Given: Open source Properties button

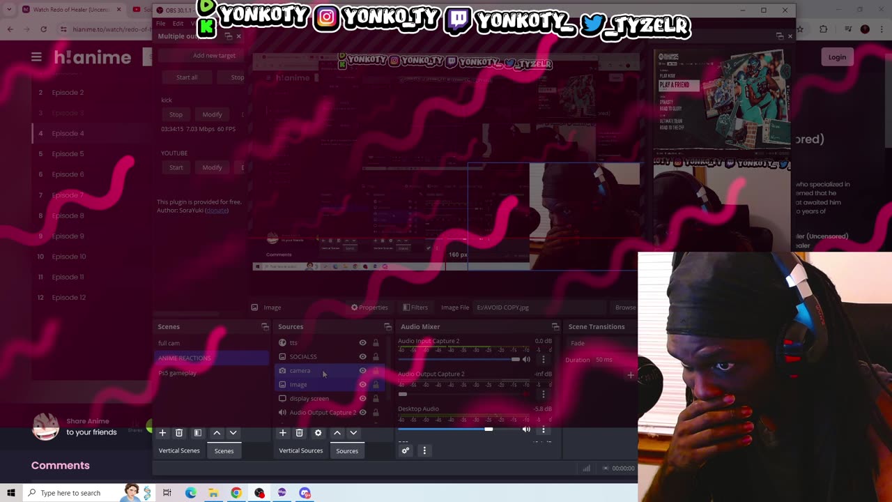Looking at the screenshot, I should click(x=369, y=307).
